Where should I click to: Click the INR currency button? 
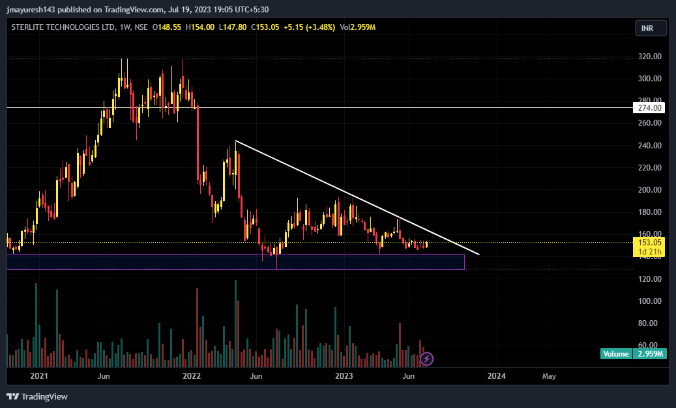click(651, 28)
